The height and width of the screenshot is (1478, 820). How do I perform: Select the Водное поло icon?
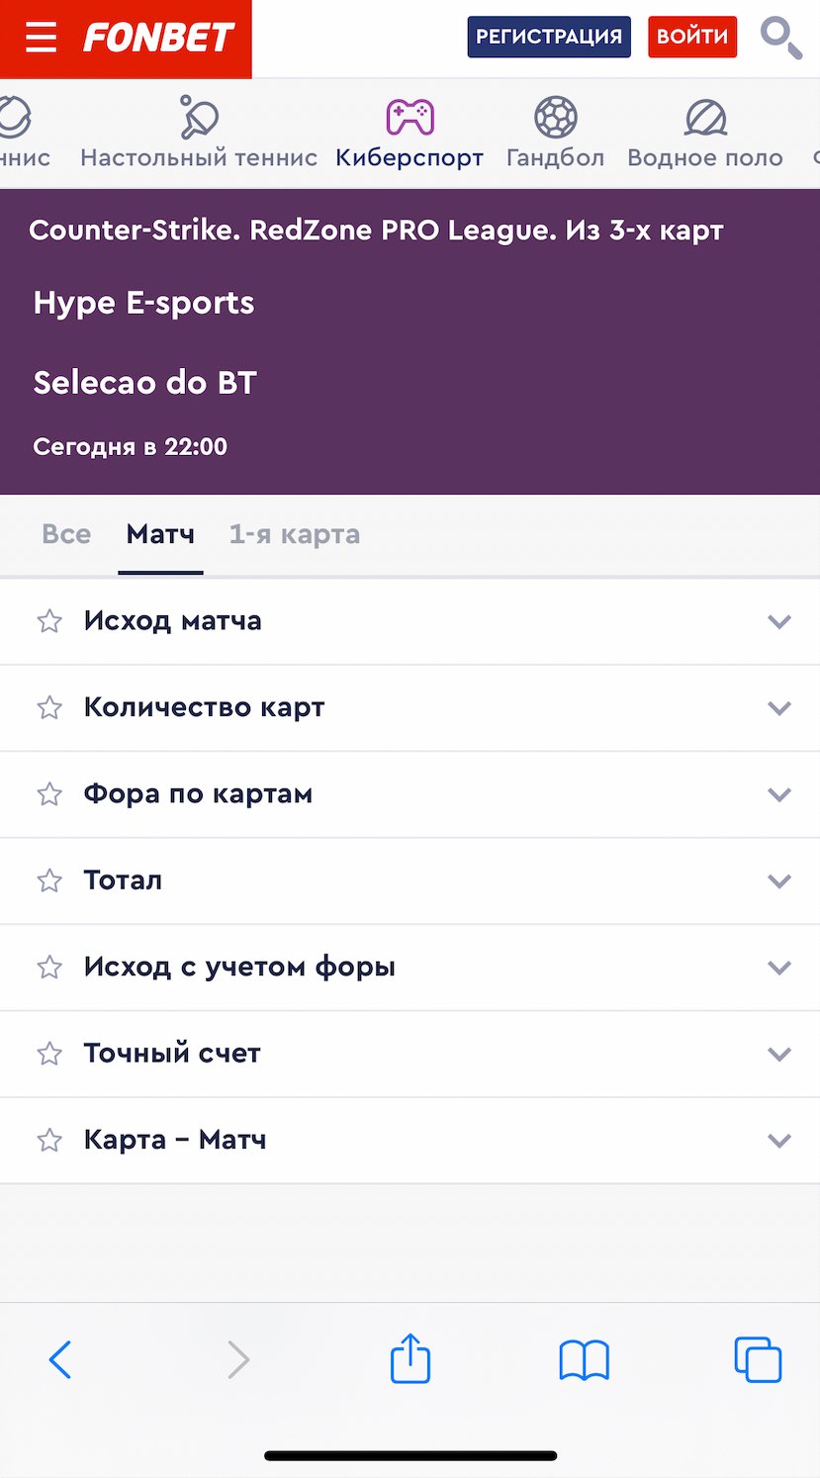(x=705, y=119)
